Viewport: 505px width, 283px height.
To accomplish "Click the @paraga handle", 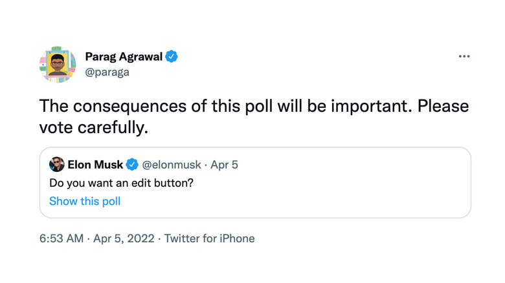I will coord(107,72).
